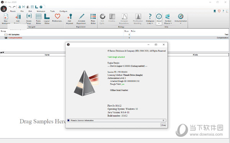Screen dimensions: 230x143
Task: Click the small Layout Editor quick access icon
Action: [36, 7]
